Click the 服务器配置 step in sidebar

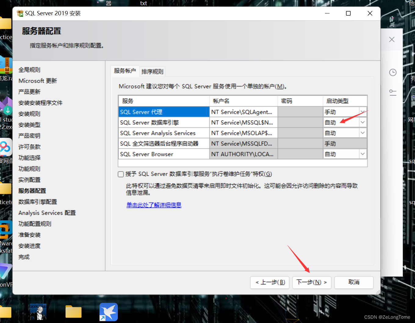pyautogui.click(x=32, y=191)
